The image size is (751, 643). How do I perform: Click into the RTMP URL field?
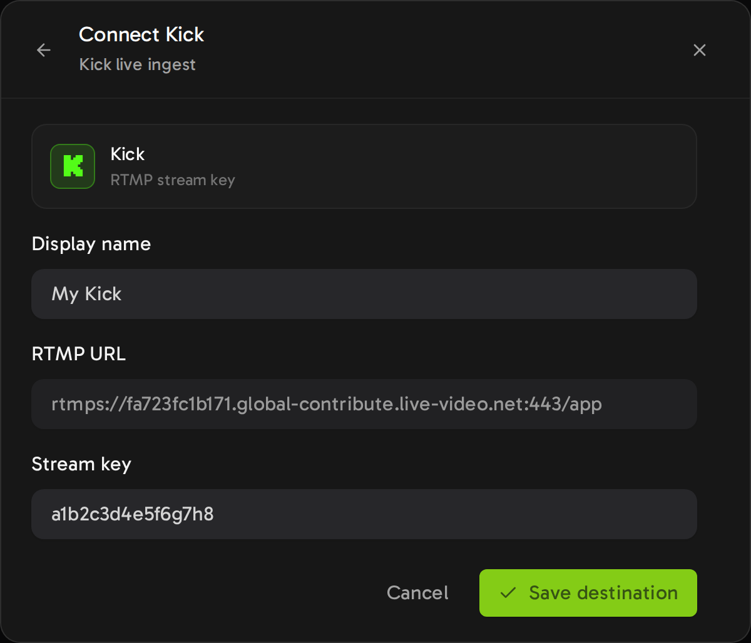[x=364, y=404]
